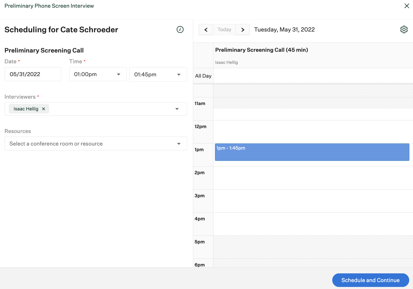Click Schedule and Continue
413x289 pixels.
coord(370,280)
